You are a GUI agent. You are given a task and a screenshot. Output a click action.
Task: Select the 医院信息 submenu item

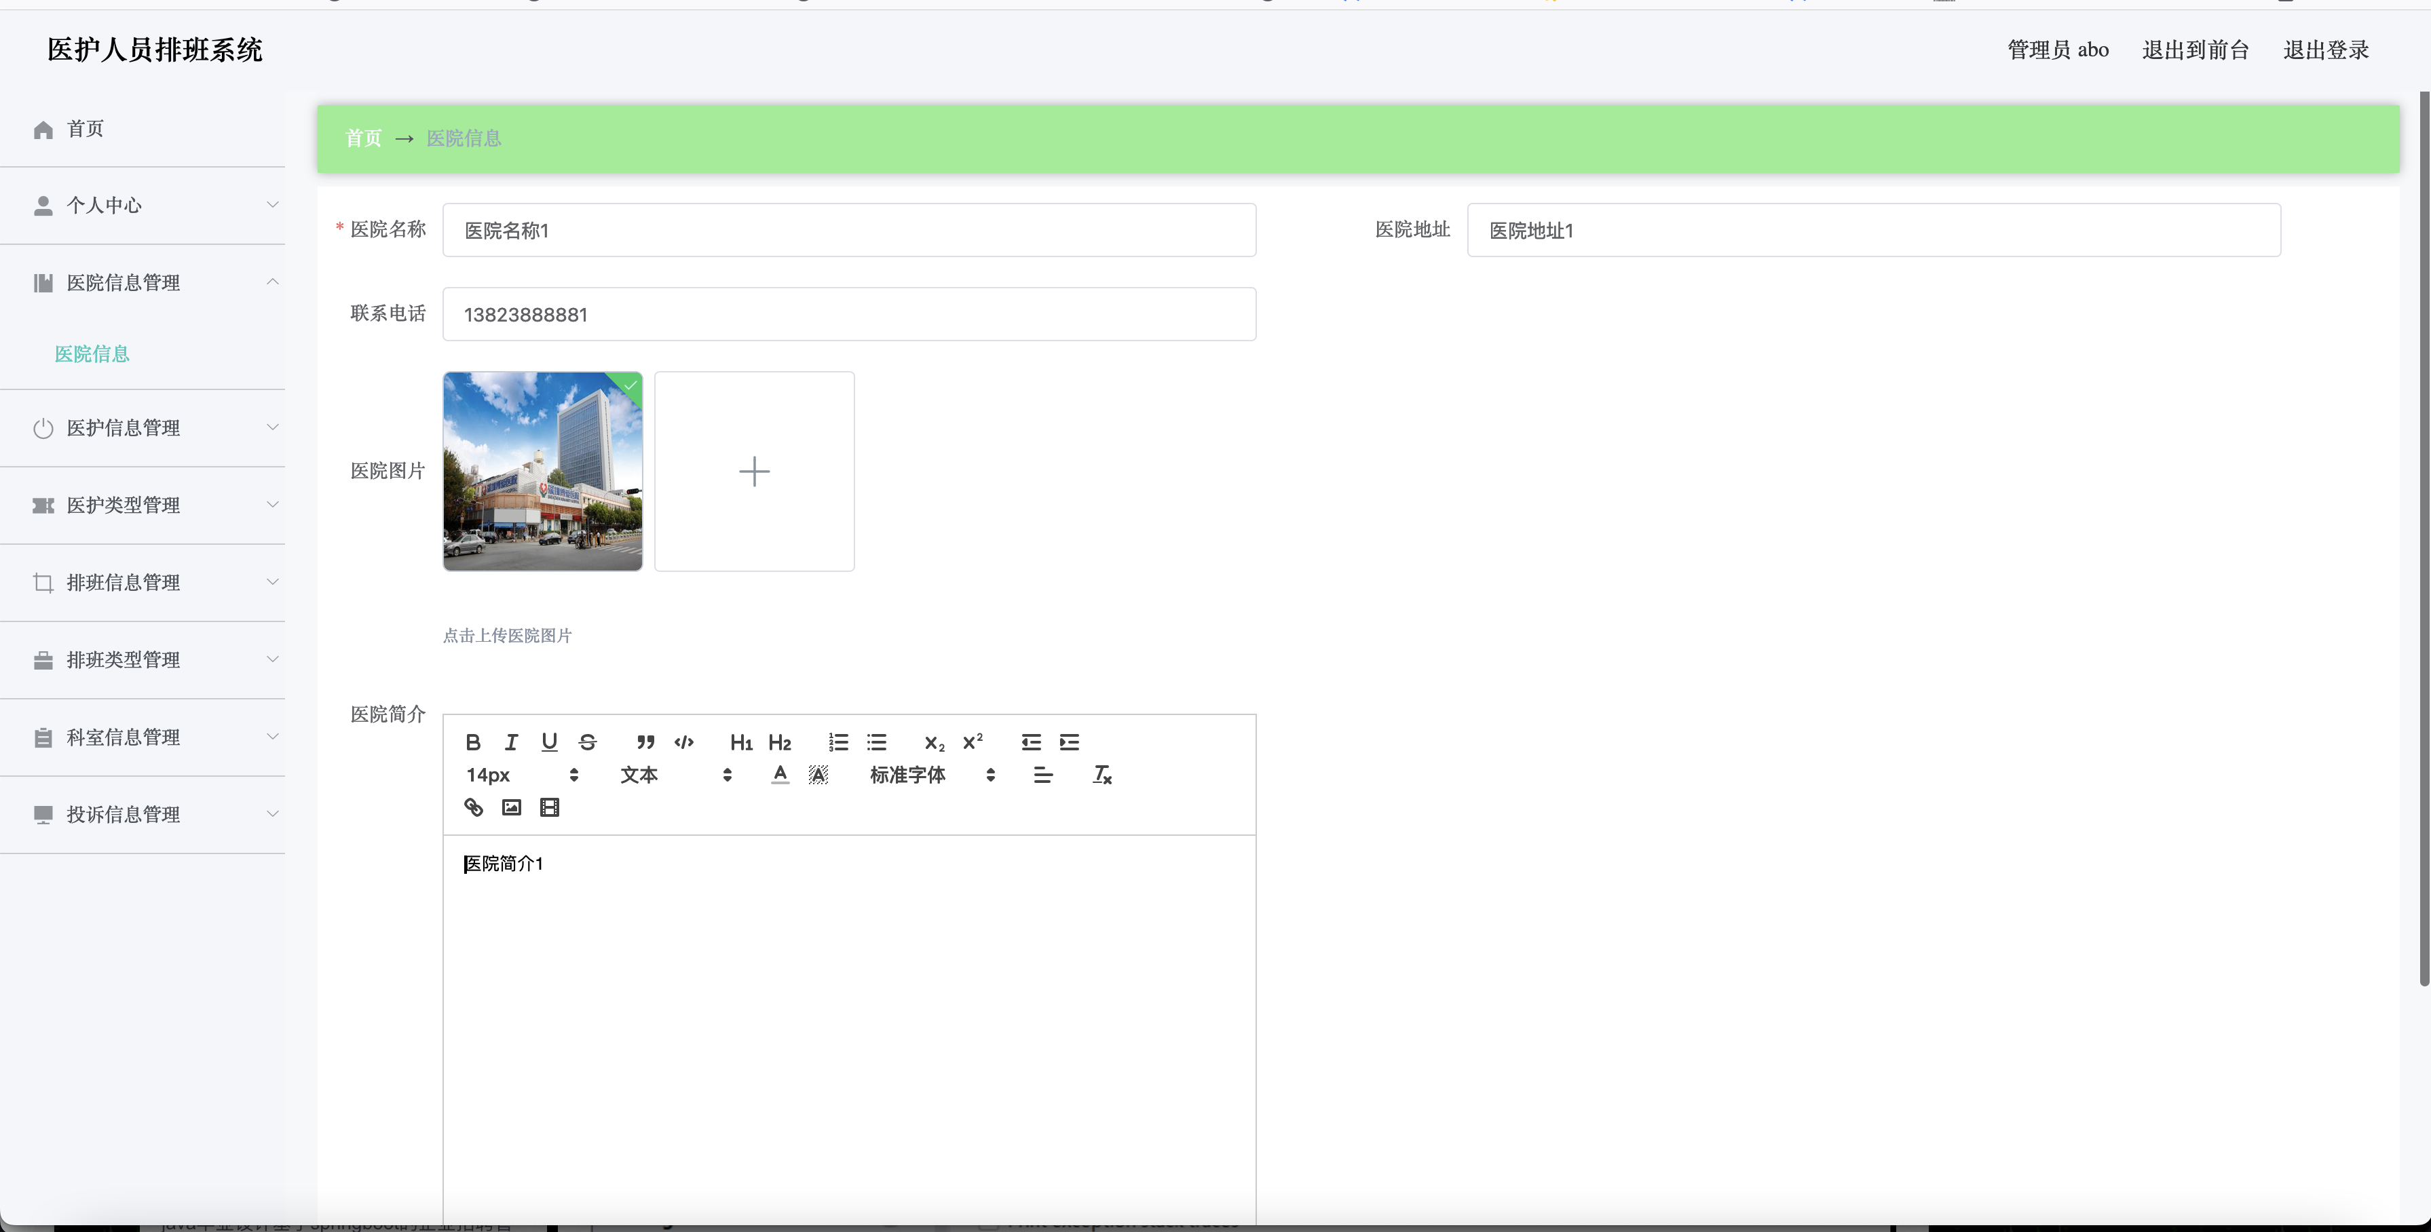(92, 353)
